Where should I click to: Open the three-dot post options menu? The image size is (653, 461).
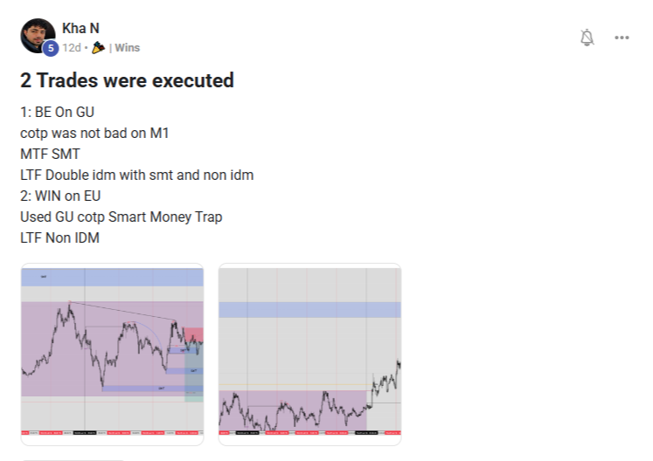point(622,38)
